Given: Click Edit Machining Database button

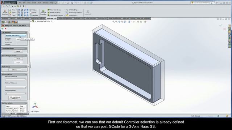Looking at the screenshot, I should 14,98.
